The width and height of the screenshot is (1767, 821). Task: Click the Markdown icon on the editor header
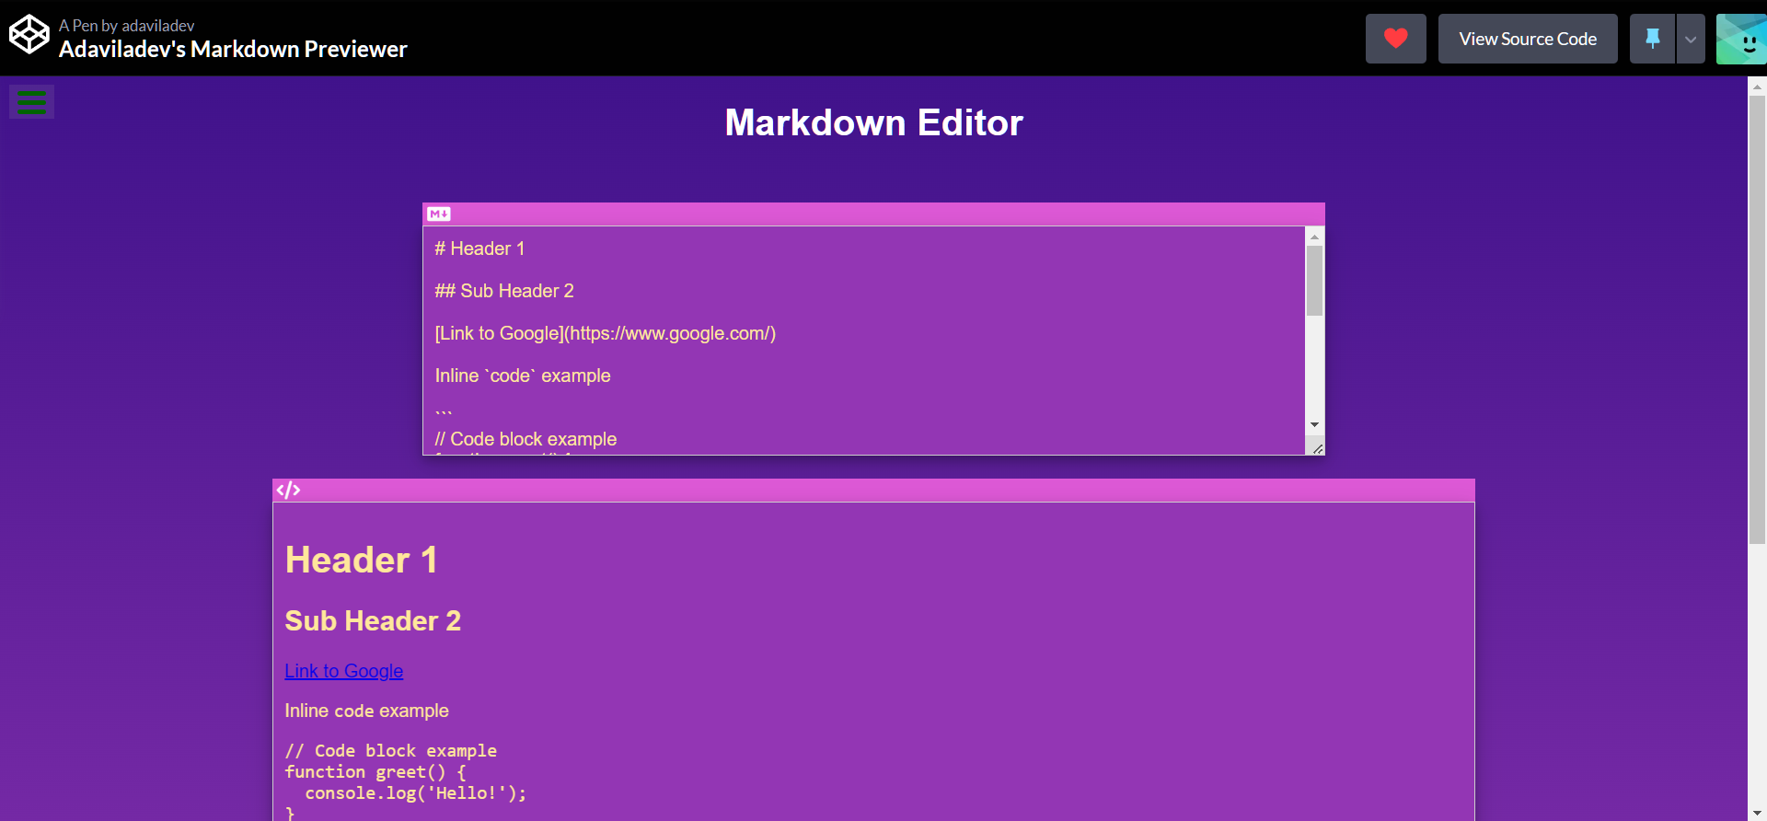[438, 214]
